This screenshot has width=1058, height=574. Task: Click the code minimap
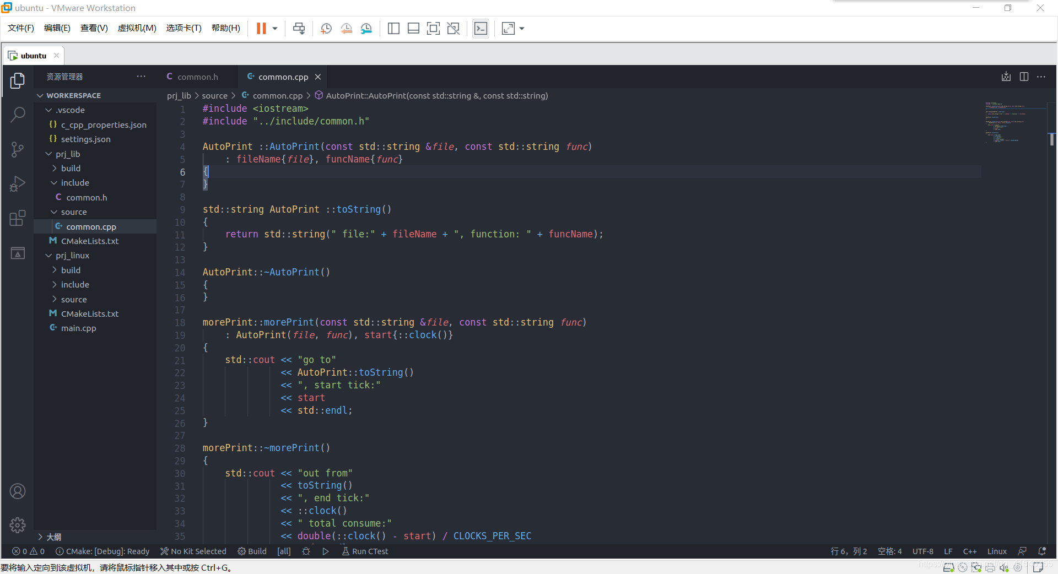[x=1015, y=122]
